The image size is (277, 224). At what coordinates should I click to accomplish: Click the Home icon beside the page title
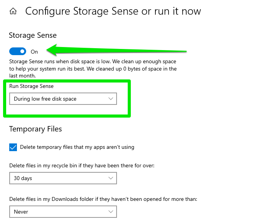(x=13, y=11)
